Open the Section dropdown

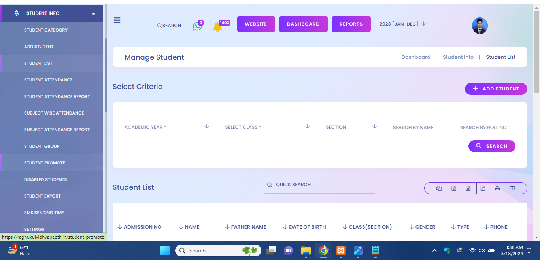[x=353, y=127]
